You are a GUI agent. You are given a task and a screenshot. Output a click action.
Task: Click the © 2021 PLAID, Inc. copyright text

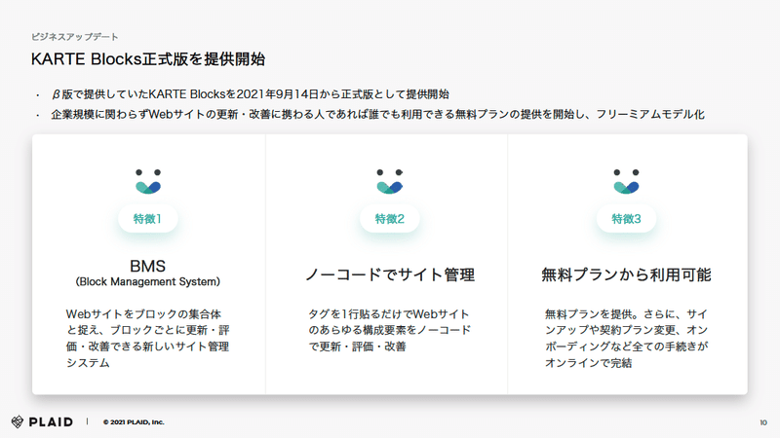coord(134,422)
